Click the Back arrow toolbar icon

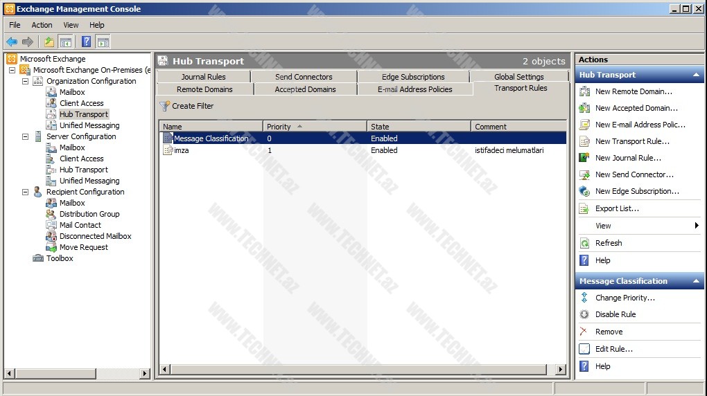point(12,42)
